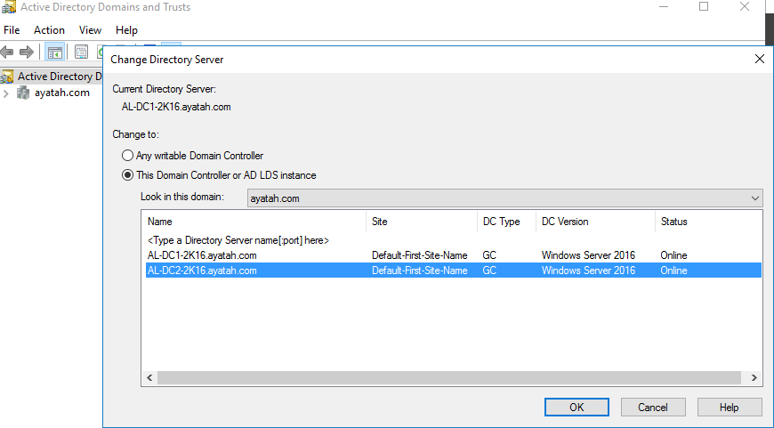774x428 pixels.
Task: Toggle the Show/Hide Console Tree icon
Action: [55, 52]
